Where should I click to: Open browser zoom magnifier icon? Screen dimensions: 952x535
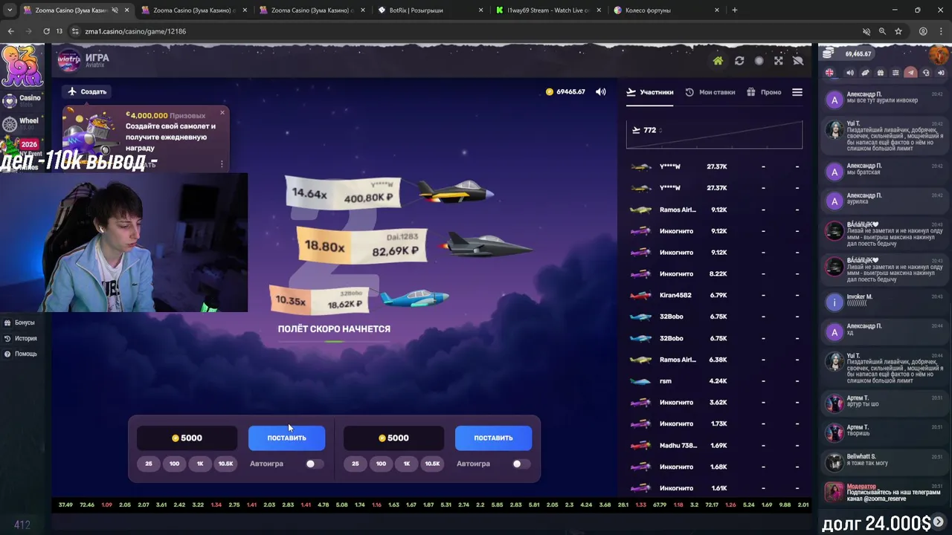coord(882,31)
